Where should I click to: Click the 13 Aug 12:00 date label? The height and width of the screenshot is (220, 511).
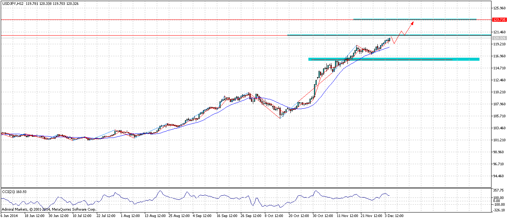click(155, 216)
